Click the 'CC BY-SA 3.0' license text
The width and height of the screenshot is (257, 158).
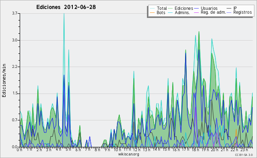(x=244, y=155)
